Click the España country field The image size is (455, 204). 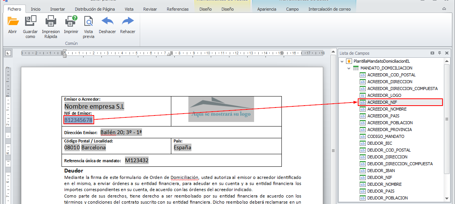(182, 147)
